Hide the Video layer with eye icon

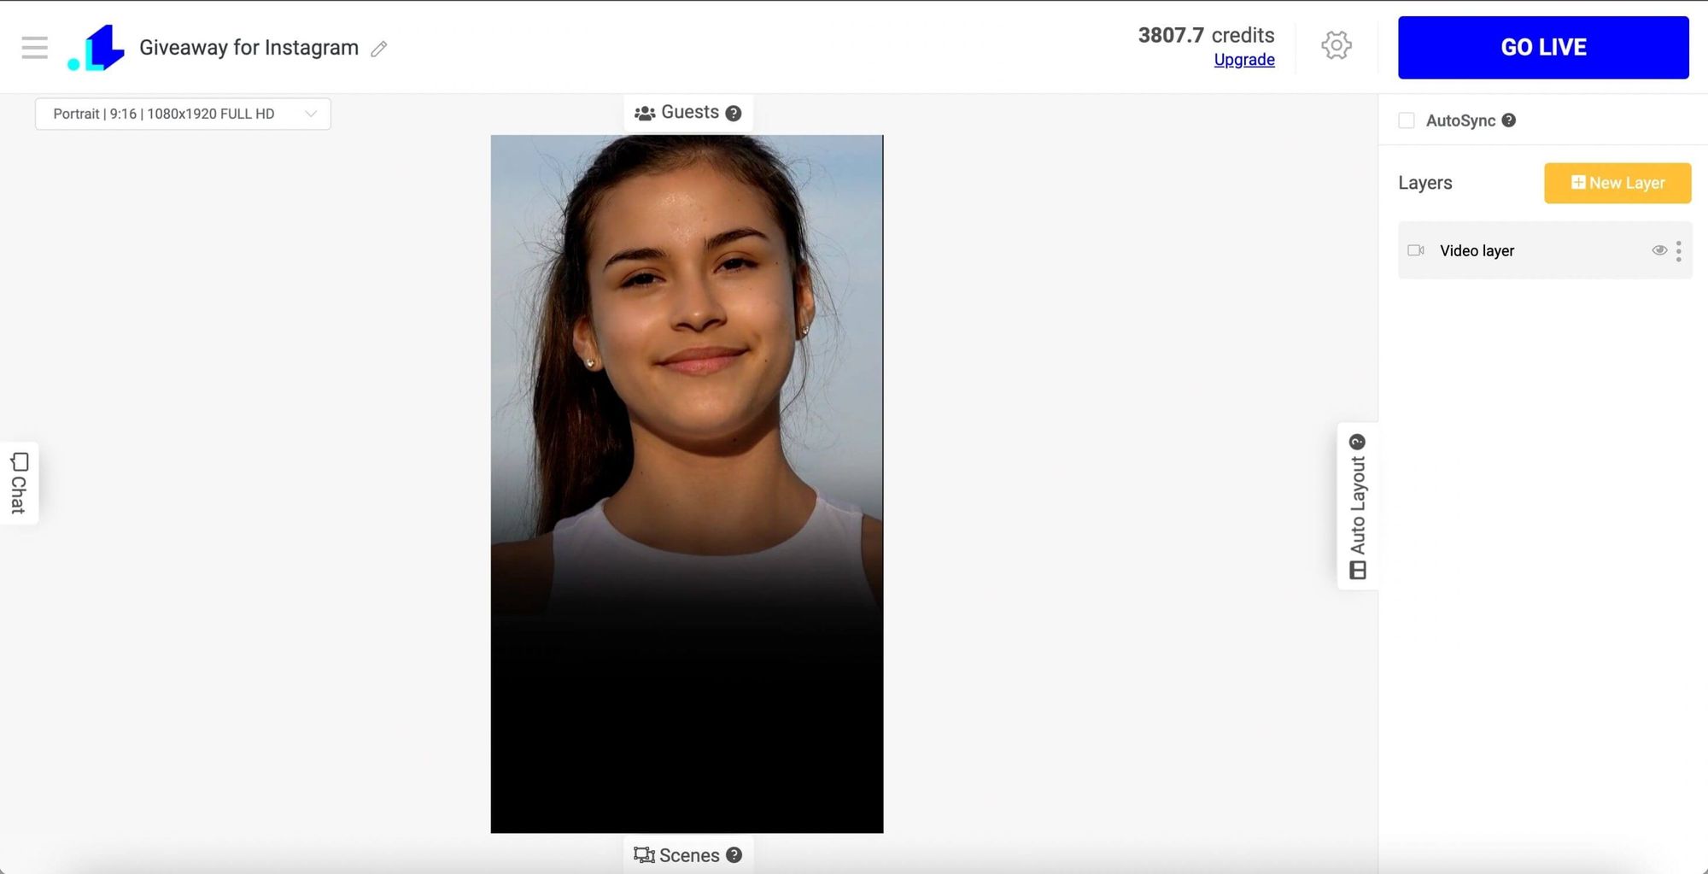[1659, 250]
